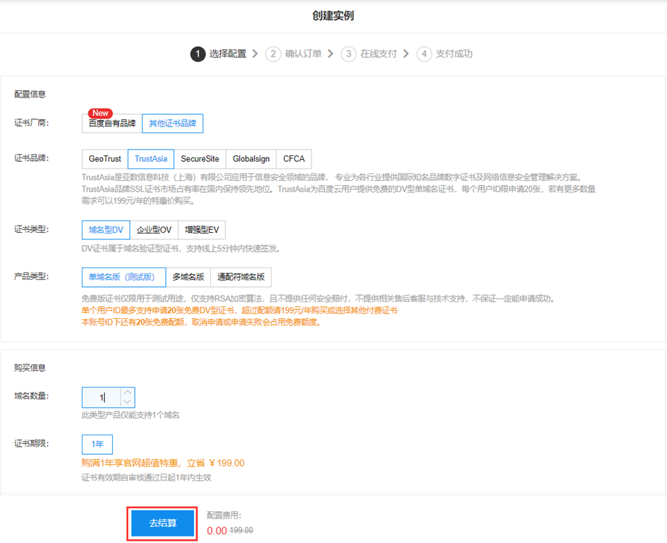Select 增强型EV certificate type
This screenshot has width=667, height=543.
(x=201, y=230)
